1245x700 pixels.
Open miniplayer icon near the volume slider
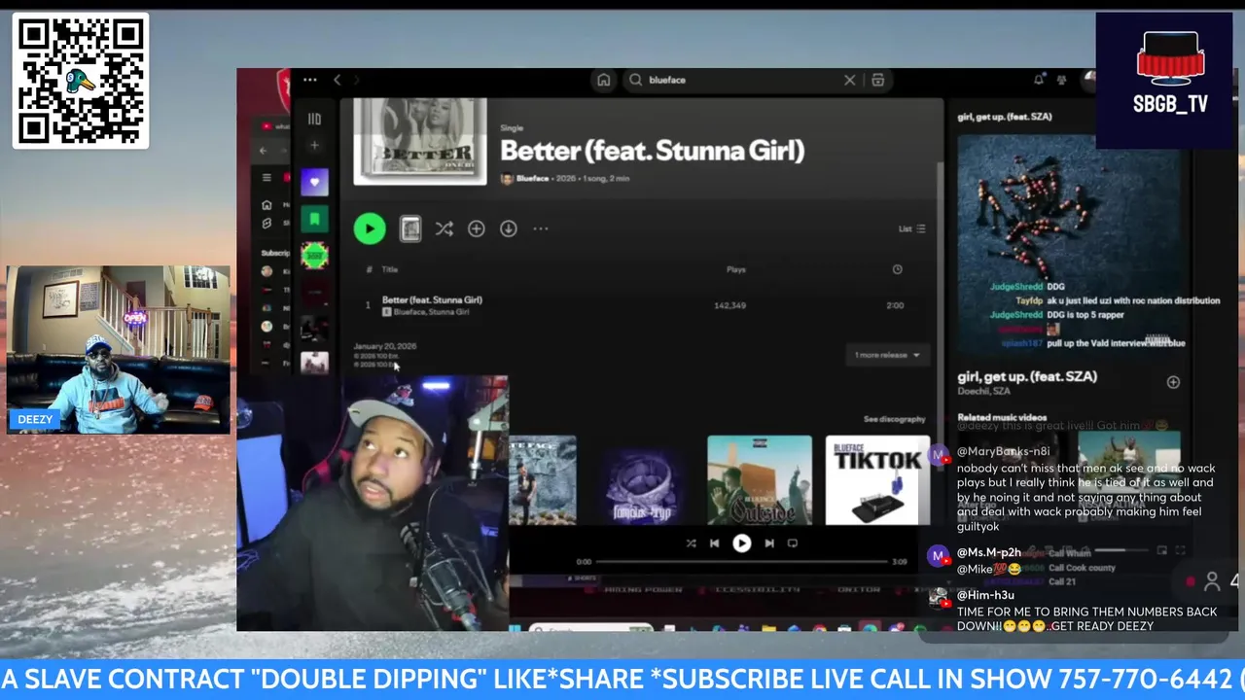(x=1163, y=551)
